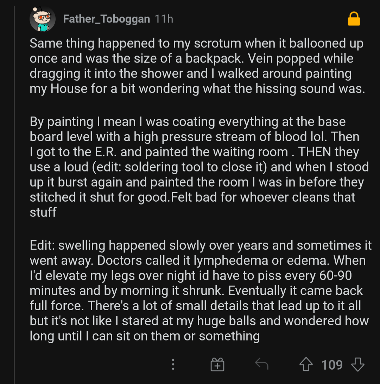Viewport: 380px width, 384px height.
Task: Give an award using the gift icon
Action: 217,365
